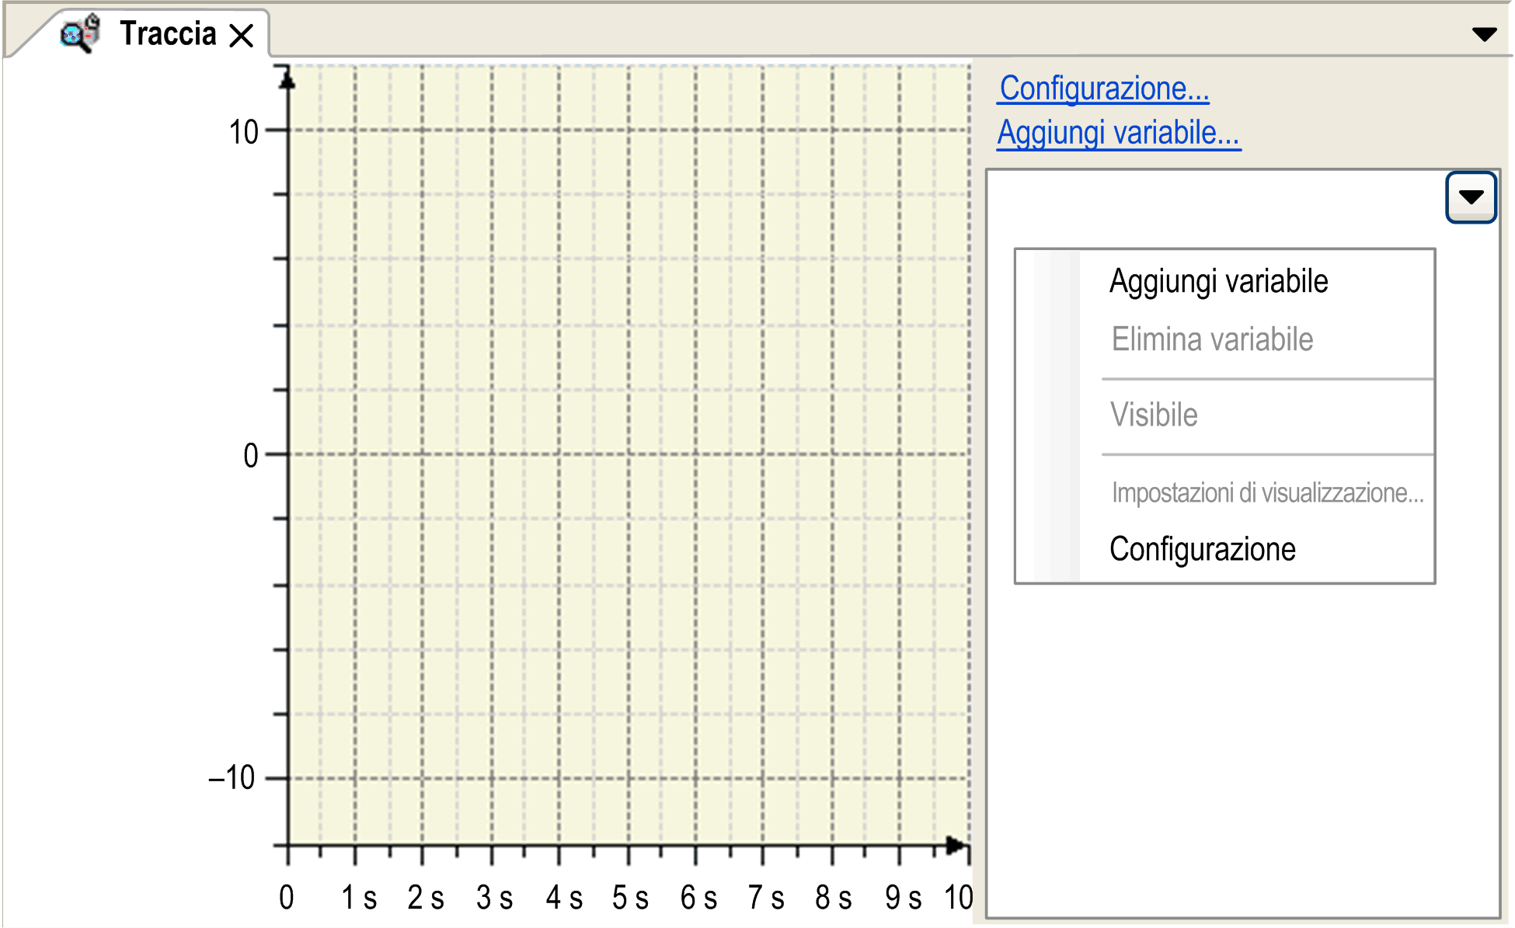Open the Configurazione... link

pyautogui.click(x=1103, y=89)
